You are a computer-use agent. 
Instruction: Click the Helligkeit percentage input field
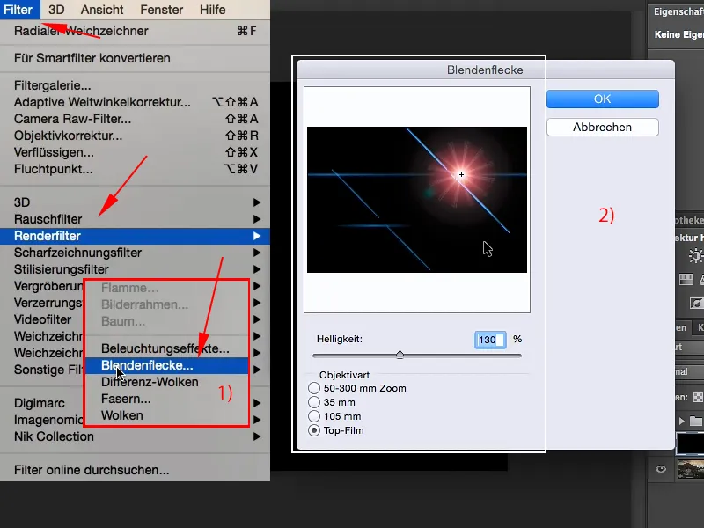point(490,340)
